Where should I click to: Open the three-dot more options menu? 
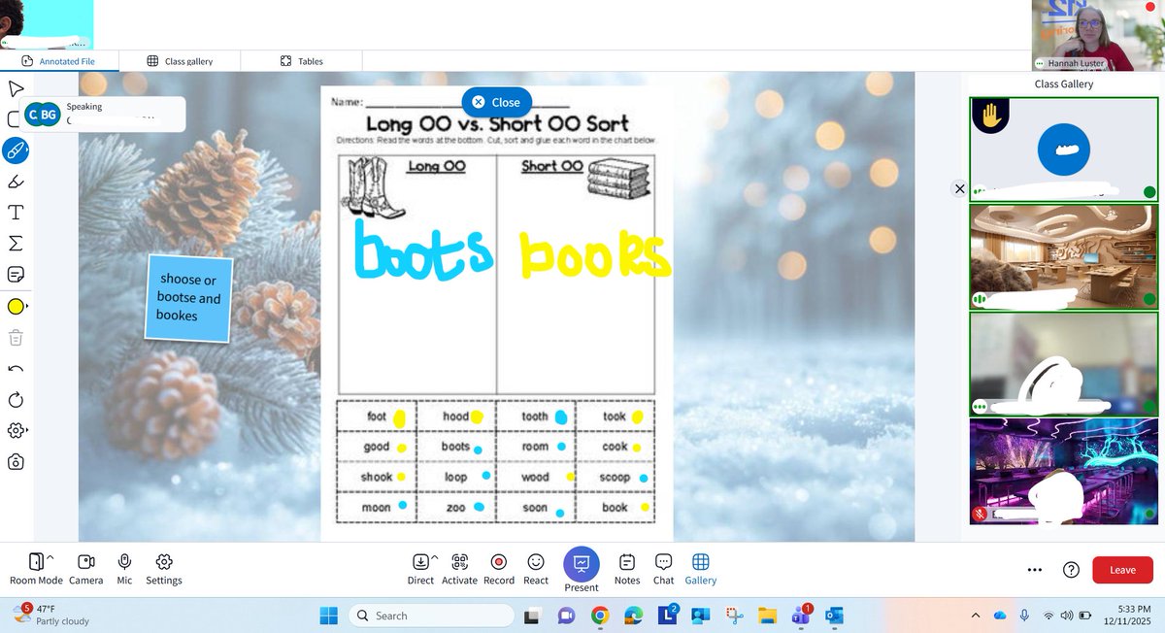point(1035,570)
